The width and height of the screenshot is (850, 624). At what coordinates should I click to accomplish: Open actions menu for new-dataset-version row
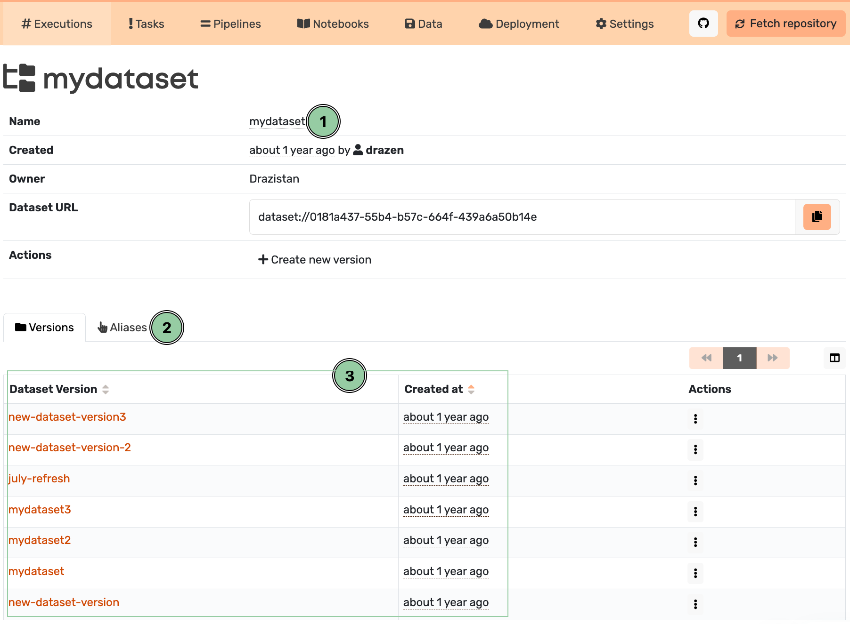(x=695, y=604)
